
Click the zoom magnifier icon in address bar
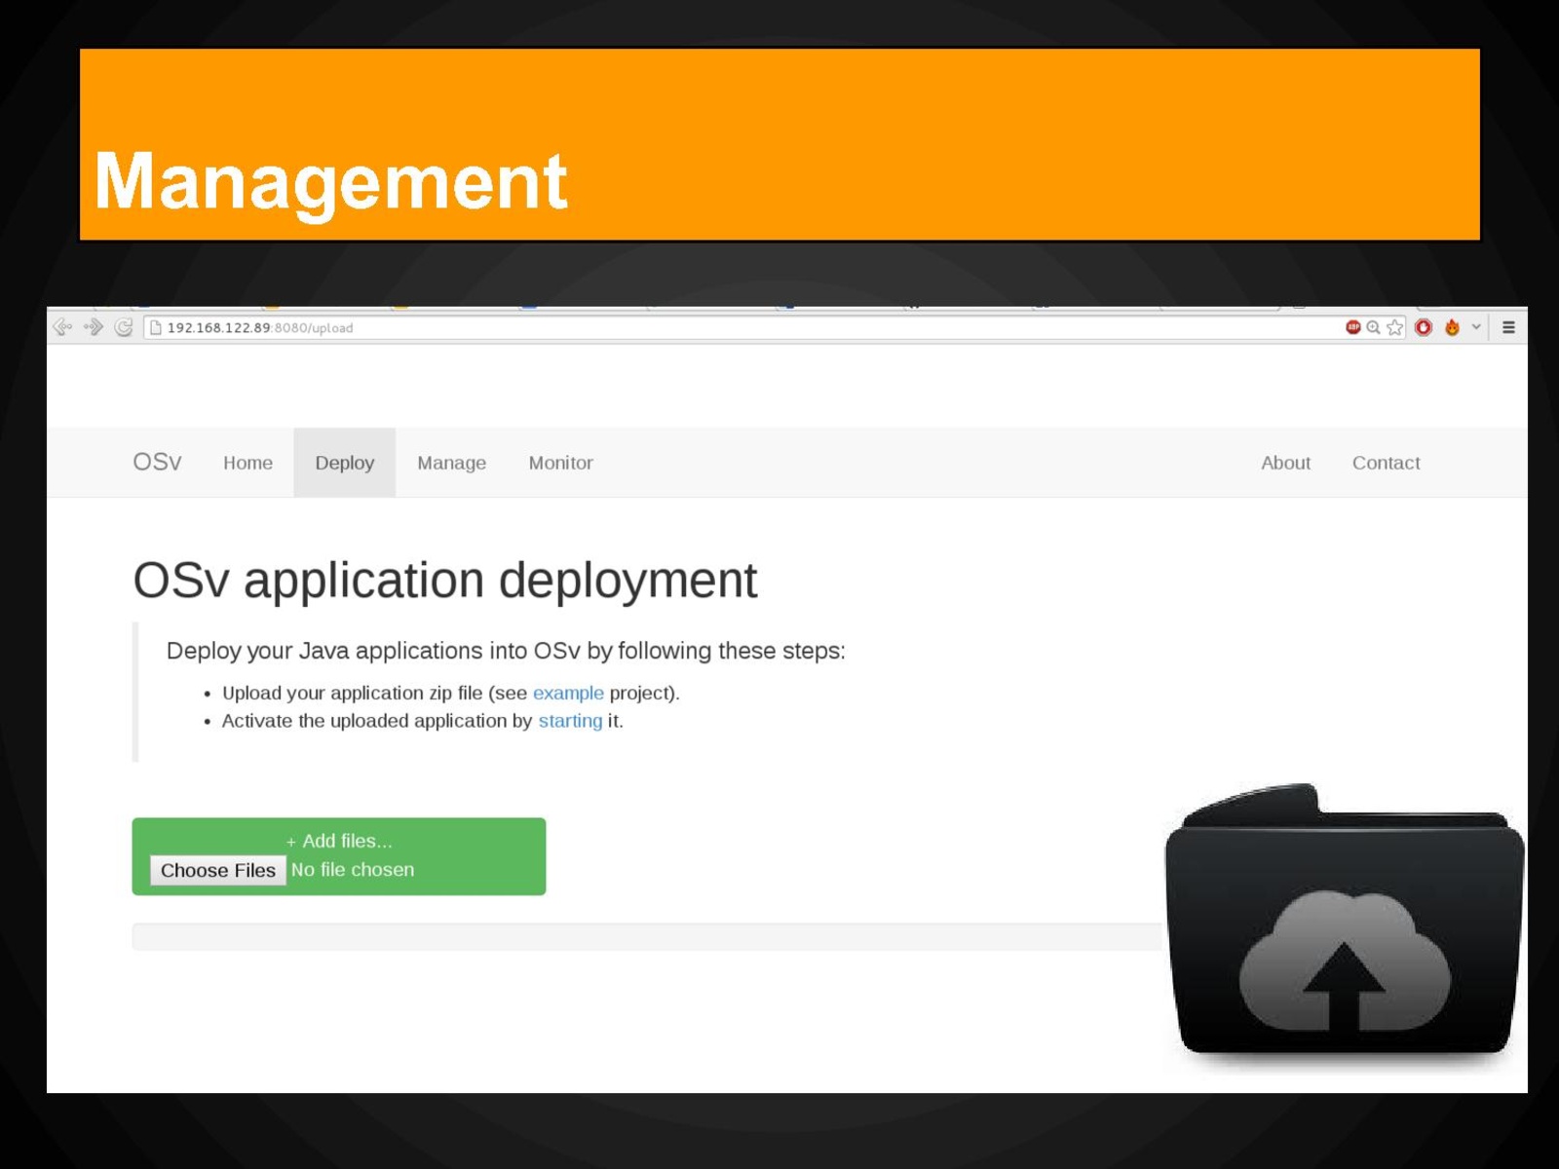coord(1373,327)
